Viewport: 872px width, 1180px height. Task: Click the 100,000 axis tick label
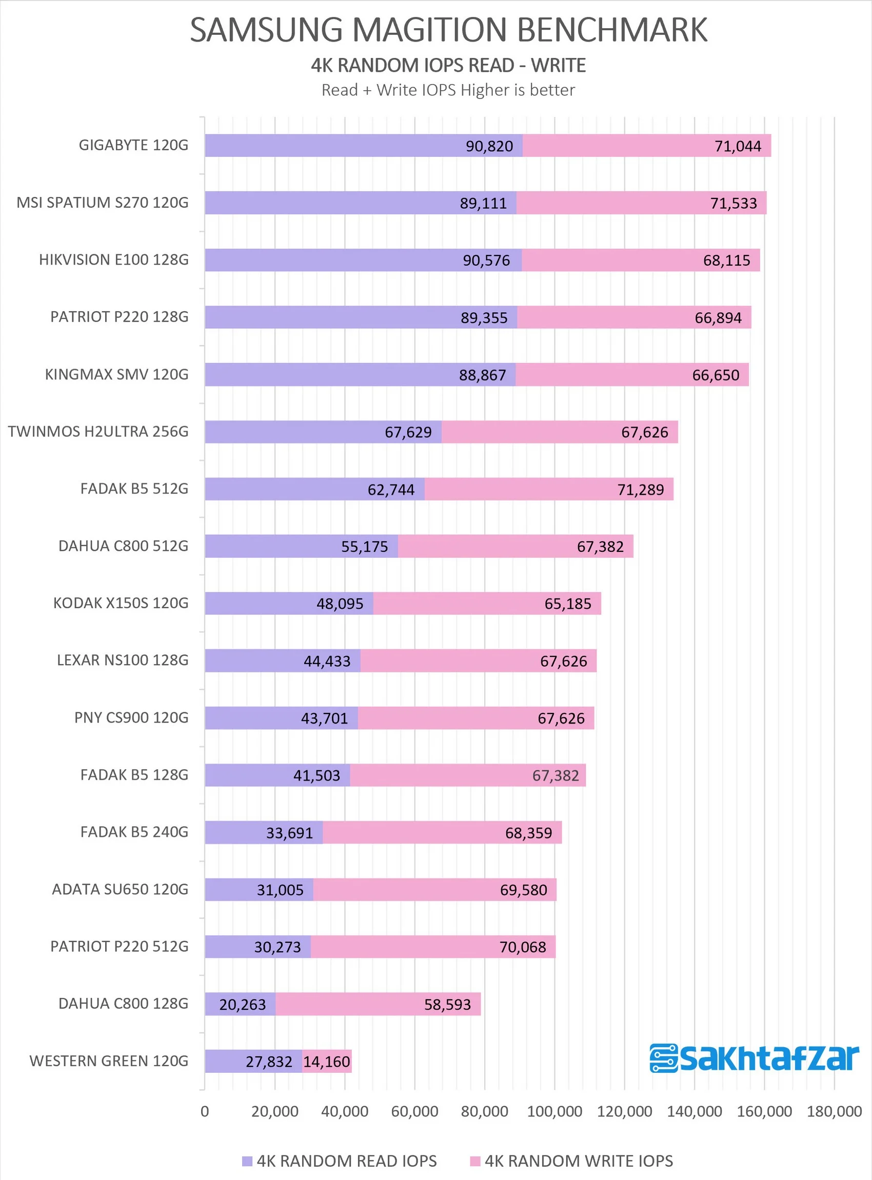pos(555,1111)
